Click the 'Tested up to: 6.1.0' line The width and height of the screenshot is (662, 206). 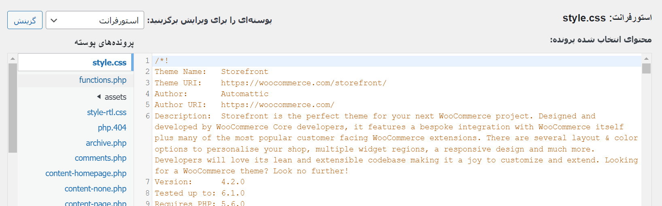pyautogui.click(x=200, y=193)
